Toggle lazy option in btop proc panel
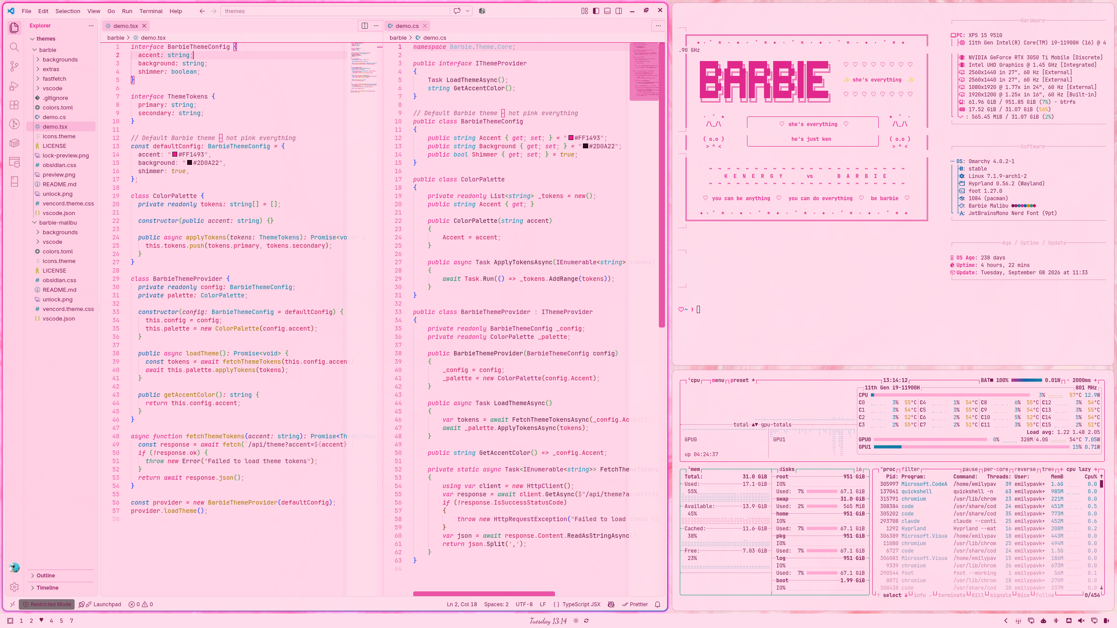1117x628 pixels. [x=1084, y=469]
